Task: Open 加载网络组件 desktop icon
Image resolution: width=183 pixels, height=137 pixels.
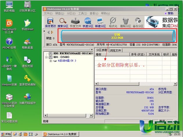Action: (27, 99)
